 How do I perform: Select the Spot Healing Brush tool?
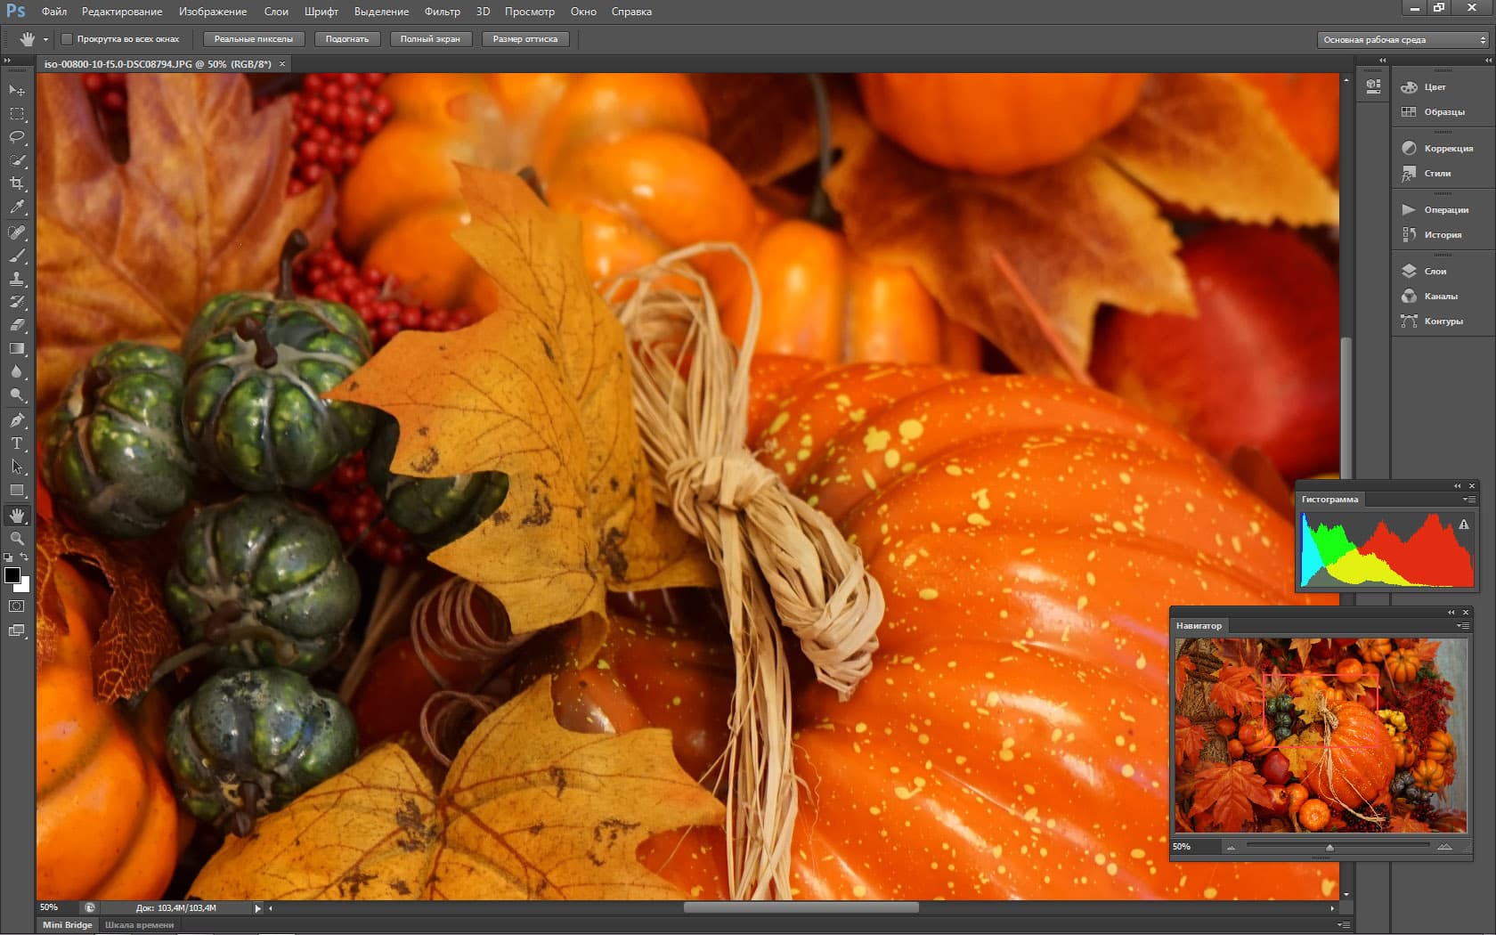(x=17, y=232)
